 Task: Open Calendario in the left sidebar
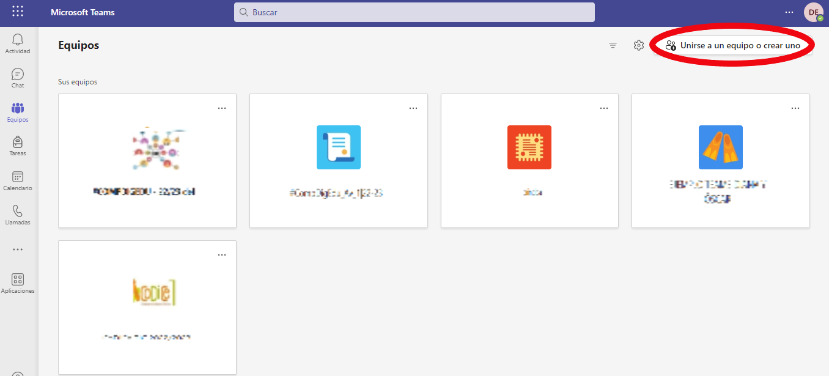point(18,181)
